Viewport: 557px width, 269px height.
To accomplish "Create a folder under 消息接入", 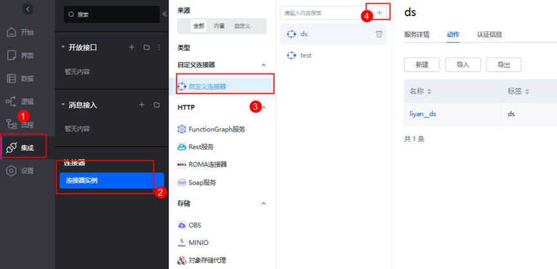I will (156, 105).
